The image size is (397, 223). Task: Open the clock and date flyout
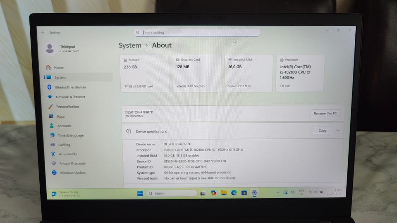tap(334, 192)
